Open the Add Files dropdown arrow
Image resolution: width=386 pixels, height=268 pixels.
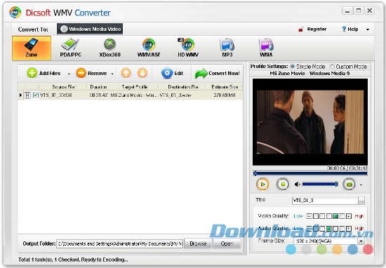click(x=69, y=74)
